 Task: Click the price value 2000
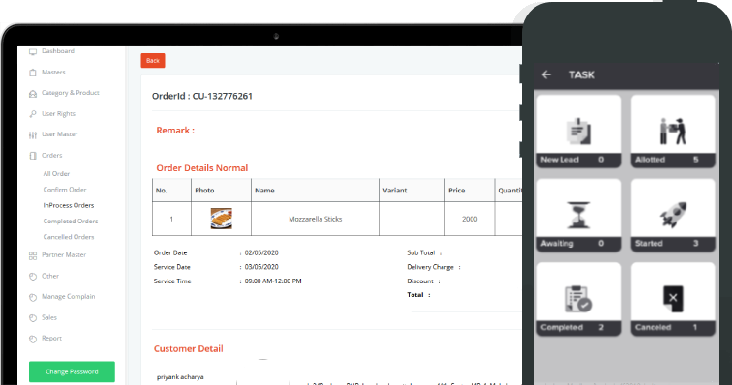470,219
